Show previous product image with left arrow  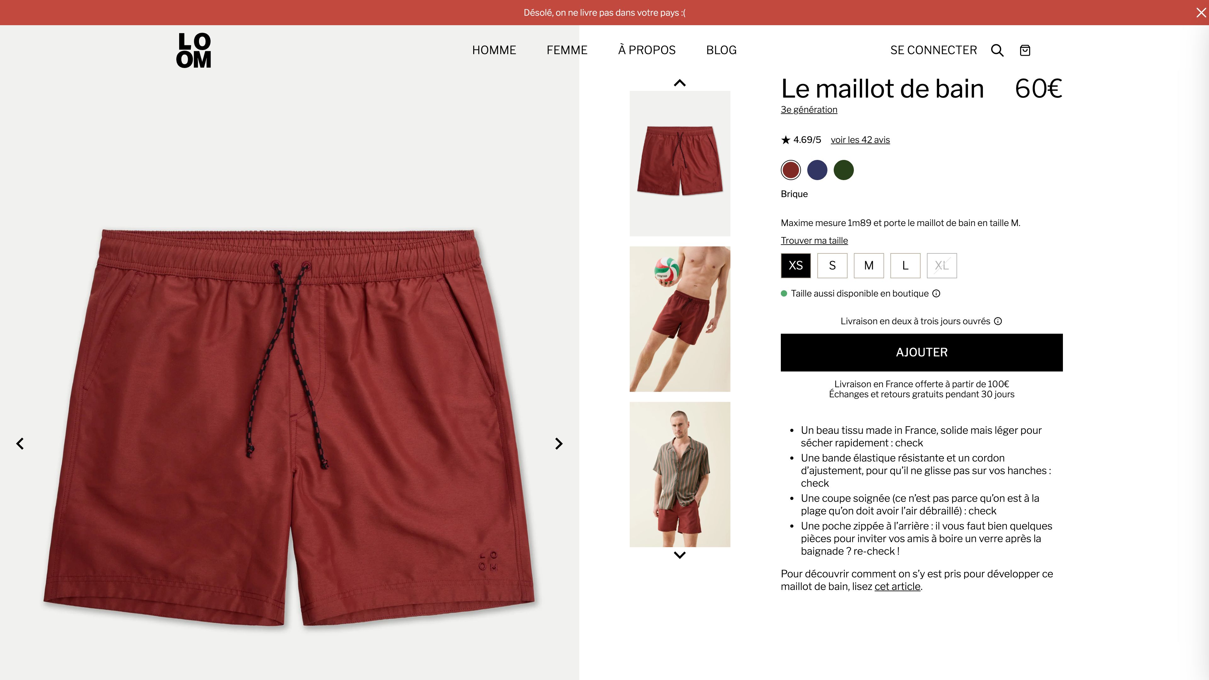tap(20, 444)
